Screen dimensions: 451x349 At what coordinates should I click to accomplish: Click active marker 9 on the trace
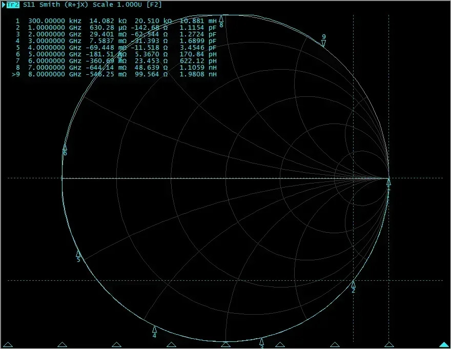point(323,44)
